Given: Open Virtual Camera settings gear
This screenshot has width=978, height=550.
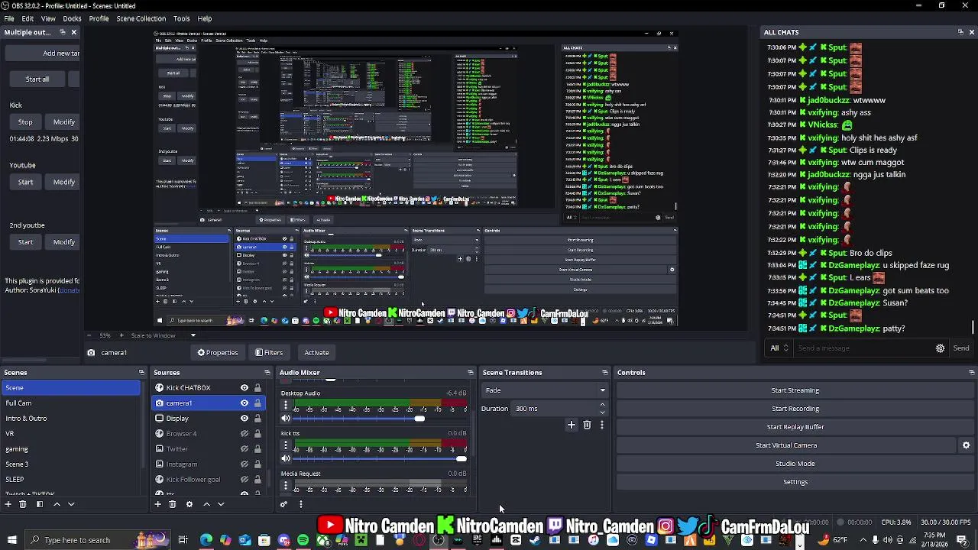Looking at the screenshot, I should (966, 445).
